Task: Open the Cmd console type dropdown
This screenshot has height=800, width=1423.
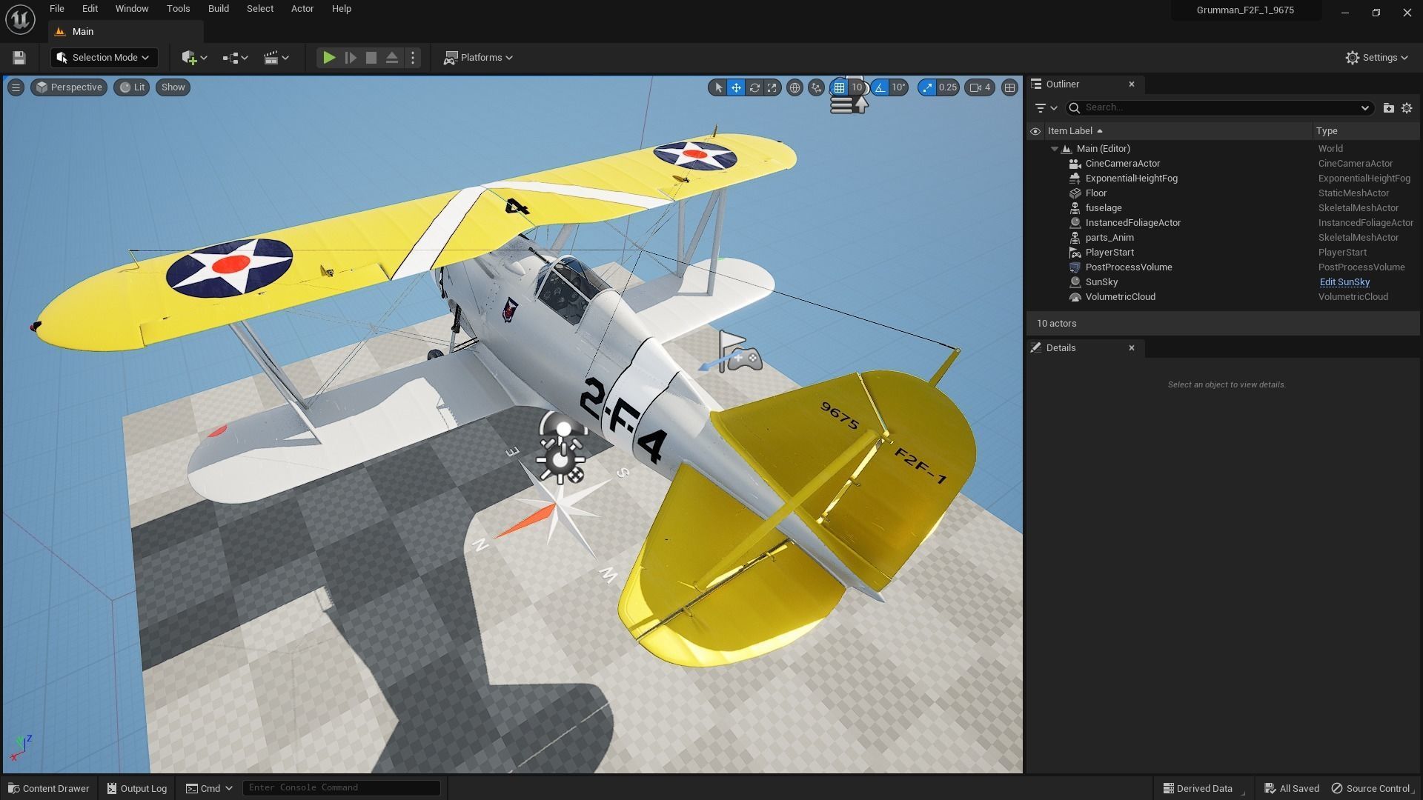Action: point(209,788)
